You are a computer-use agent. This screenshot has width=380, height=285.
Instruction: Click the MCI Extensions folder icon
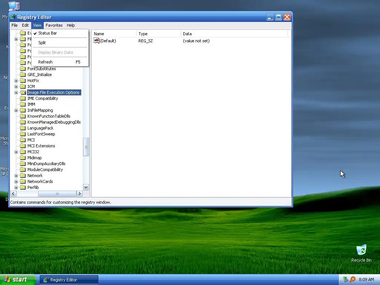click(23, 146)
